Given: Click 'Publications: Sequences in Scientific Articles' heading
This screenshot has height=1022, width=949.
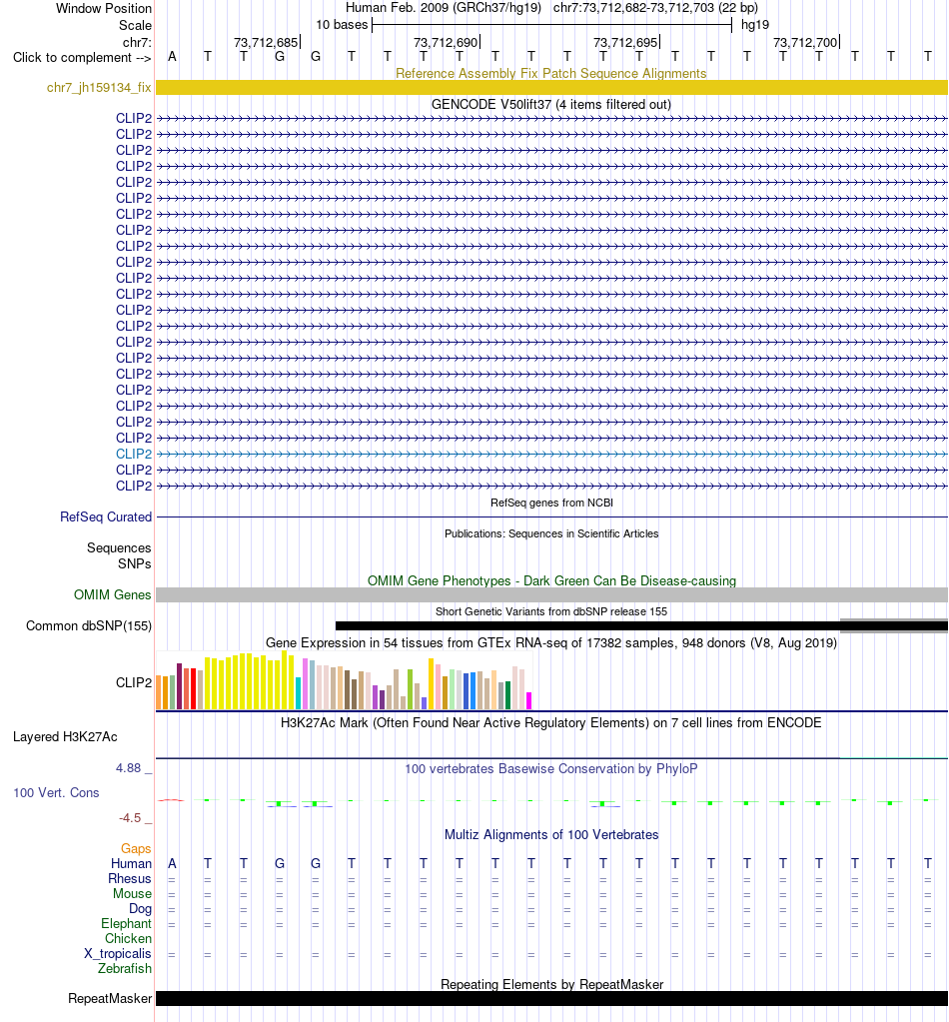Looking at the screenshot, I should (551, 533).
